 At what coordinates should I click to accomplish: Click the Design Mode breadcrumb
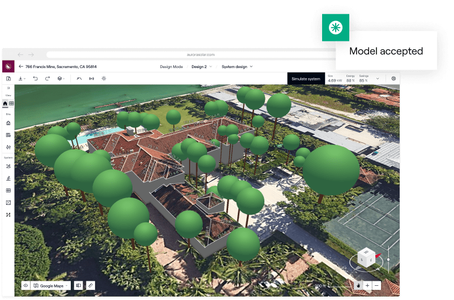pyautogui.click(x=171, y=66)
